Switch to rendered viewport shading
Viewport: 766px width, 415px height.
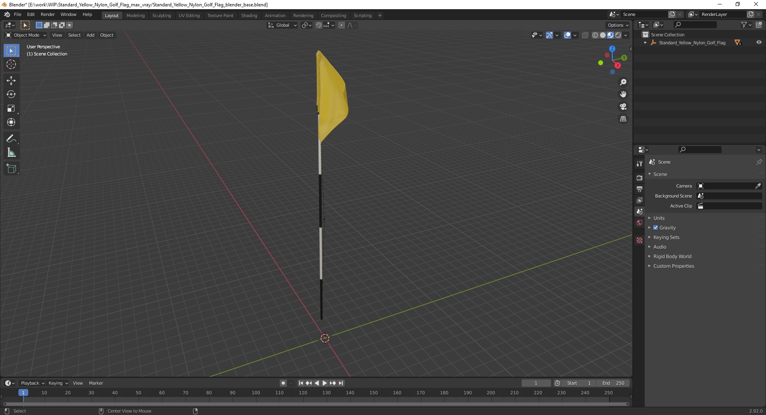618,35
